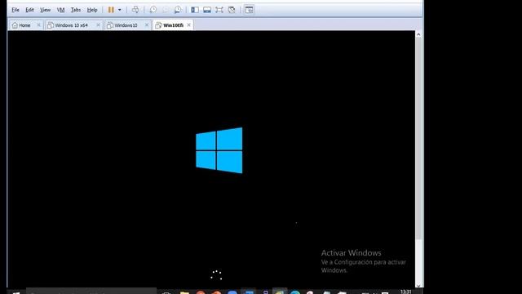Viewport: 522px width, 294px height.
Task: Open the snapshot manager
Action: click(178, 10)
